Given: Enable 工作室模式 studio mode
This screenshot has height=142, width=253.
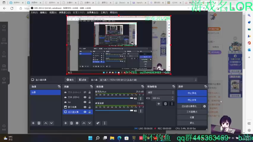Looking at the screenshot, I should pyautogui.click(x=192, y=112).
